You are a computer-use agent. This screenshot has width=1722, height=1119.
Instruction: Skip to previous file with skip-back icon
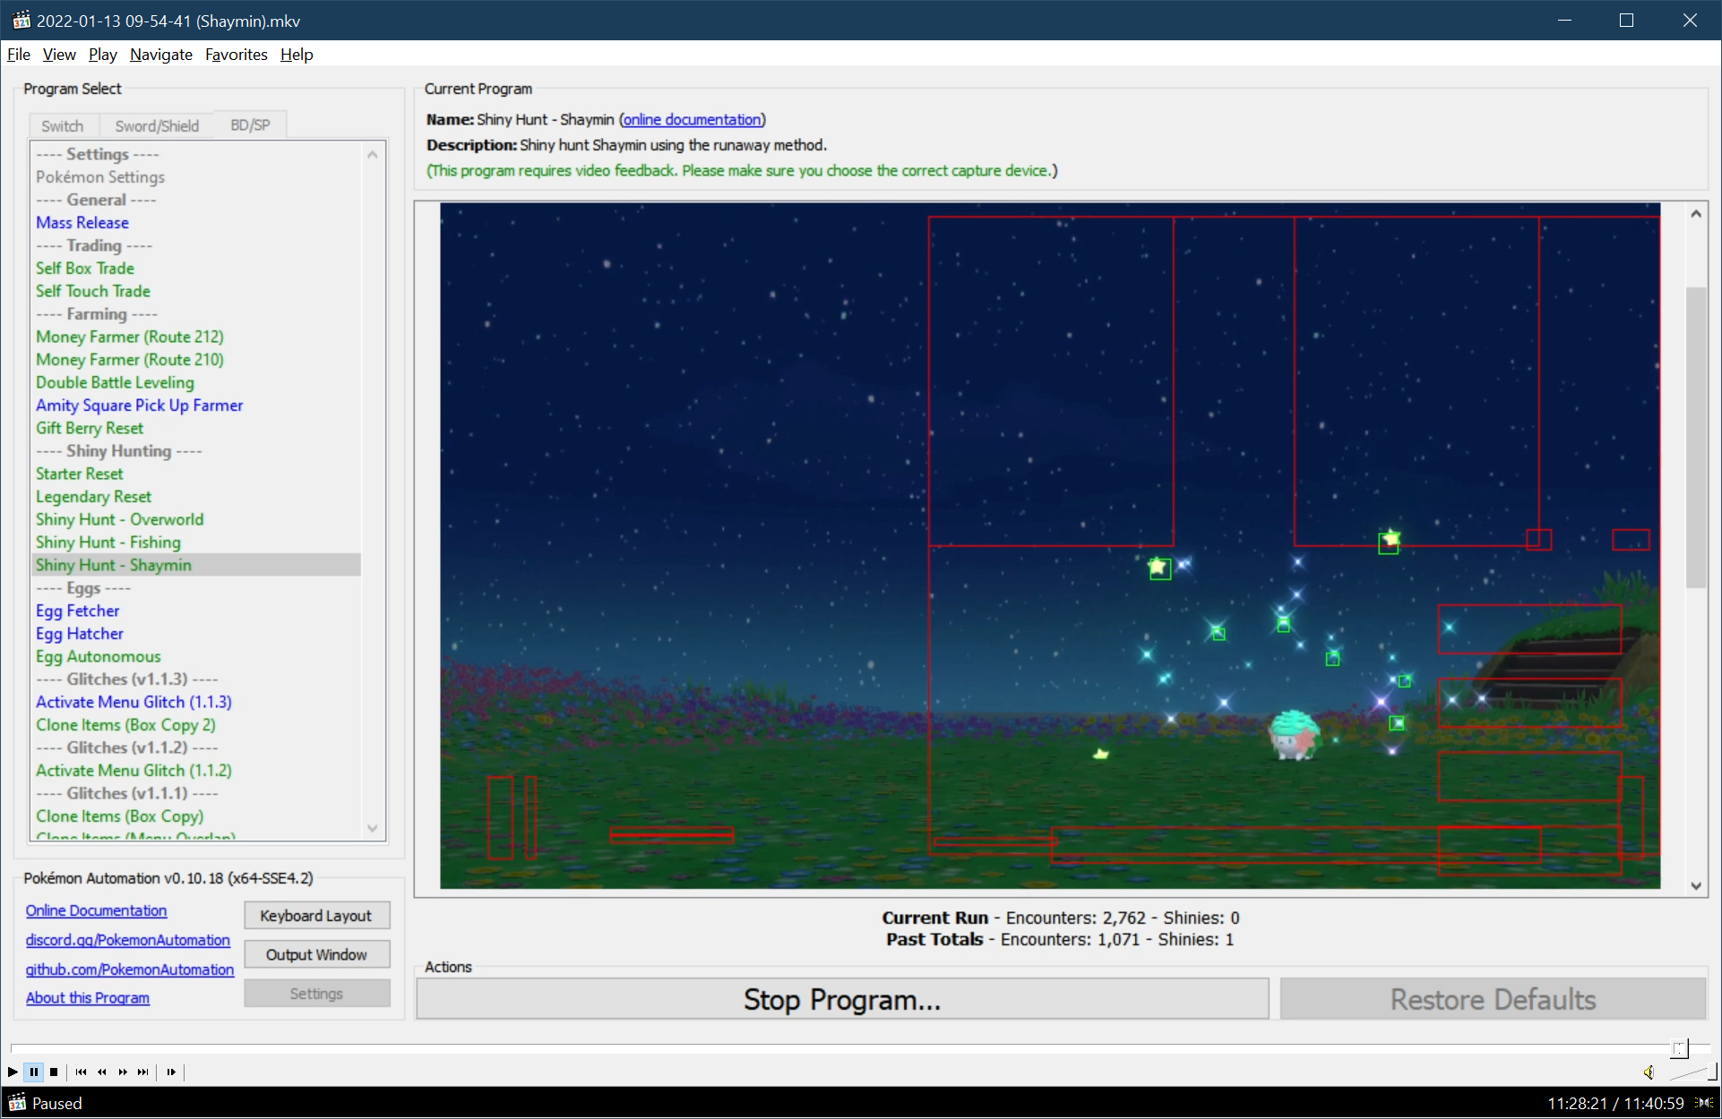(82, 1072)
